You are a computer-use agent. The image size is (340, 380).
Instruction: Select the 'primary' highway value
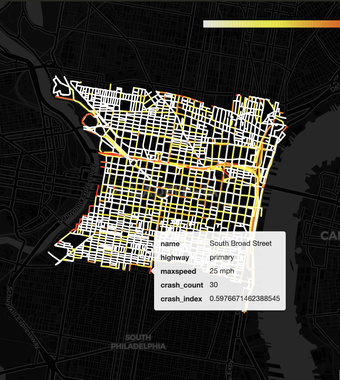[222, 257]
